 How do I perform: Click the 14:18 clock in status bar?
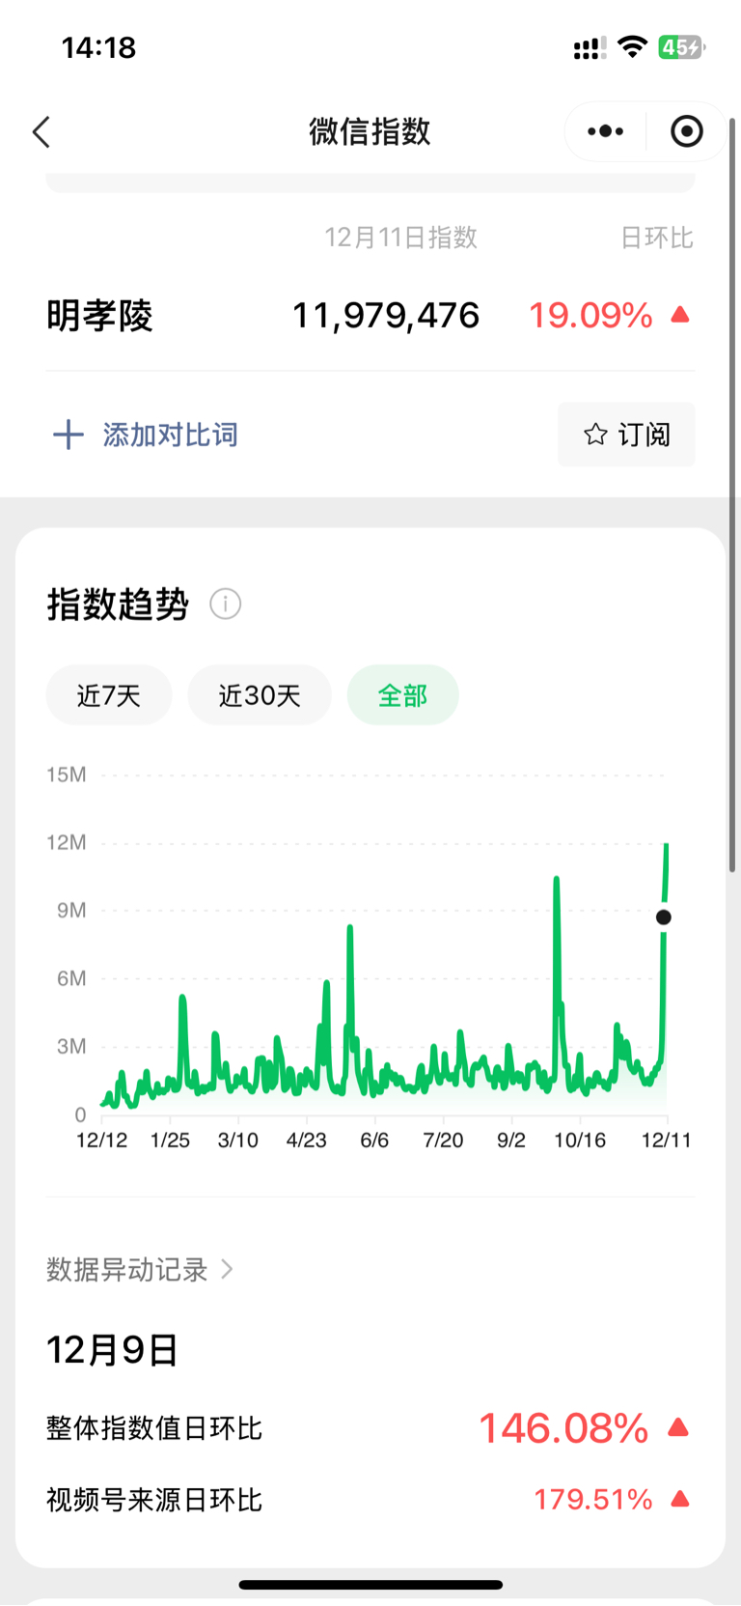(98, 47)
